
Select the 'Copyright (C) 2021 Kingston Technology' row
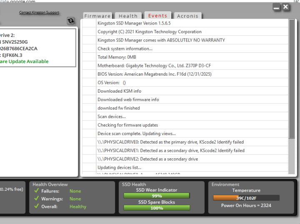[185, 32]
